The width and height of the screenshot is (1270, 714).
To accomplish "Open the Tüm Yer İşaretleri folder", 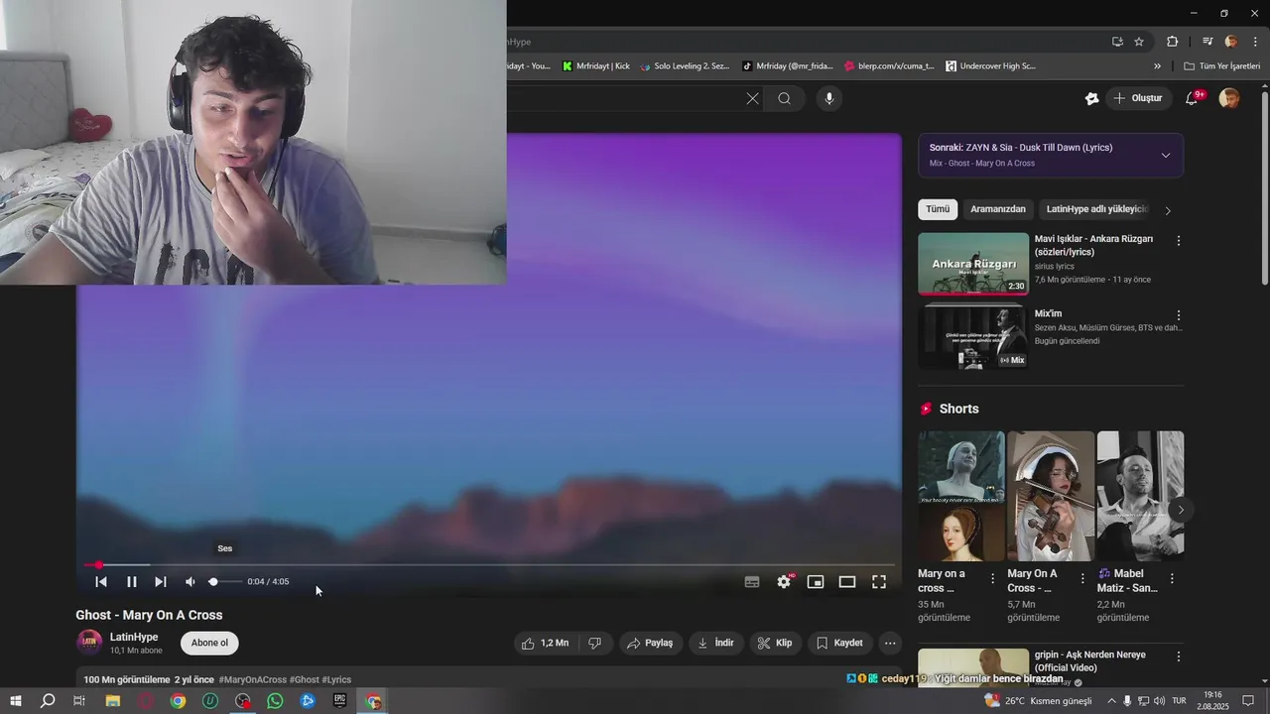I will coord(1221,66).
